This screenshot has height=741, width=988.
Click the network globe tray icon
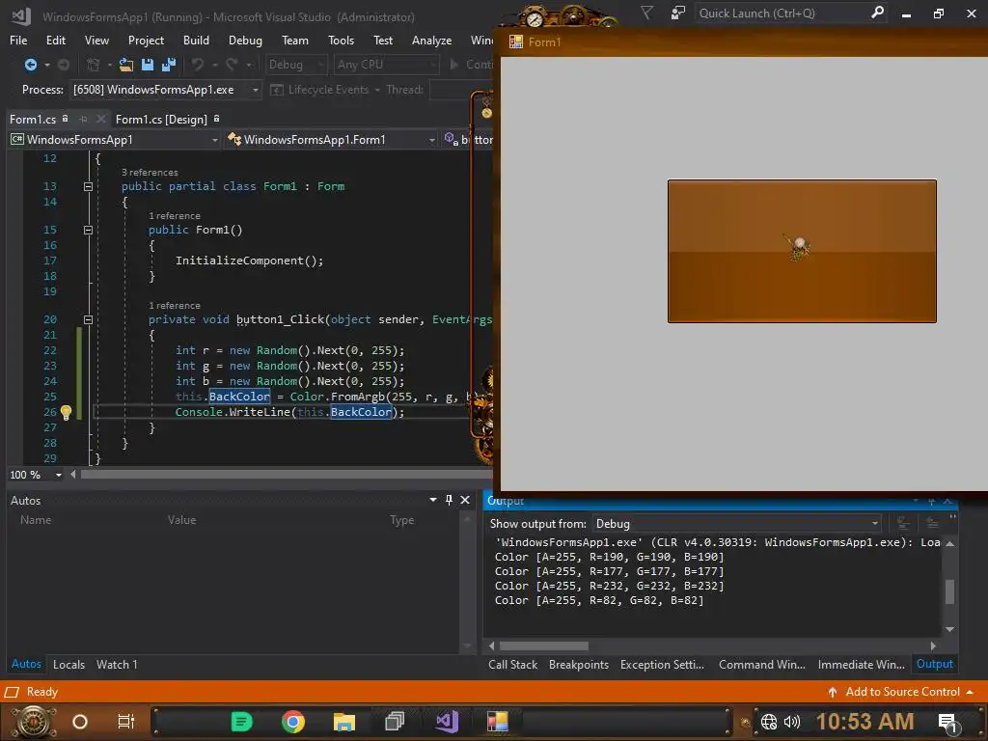769,722
